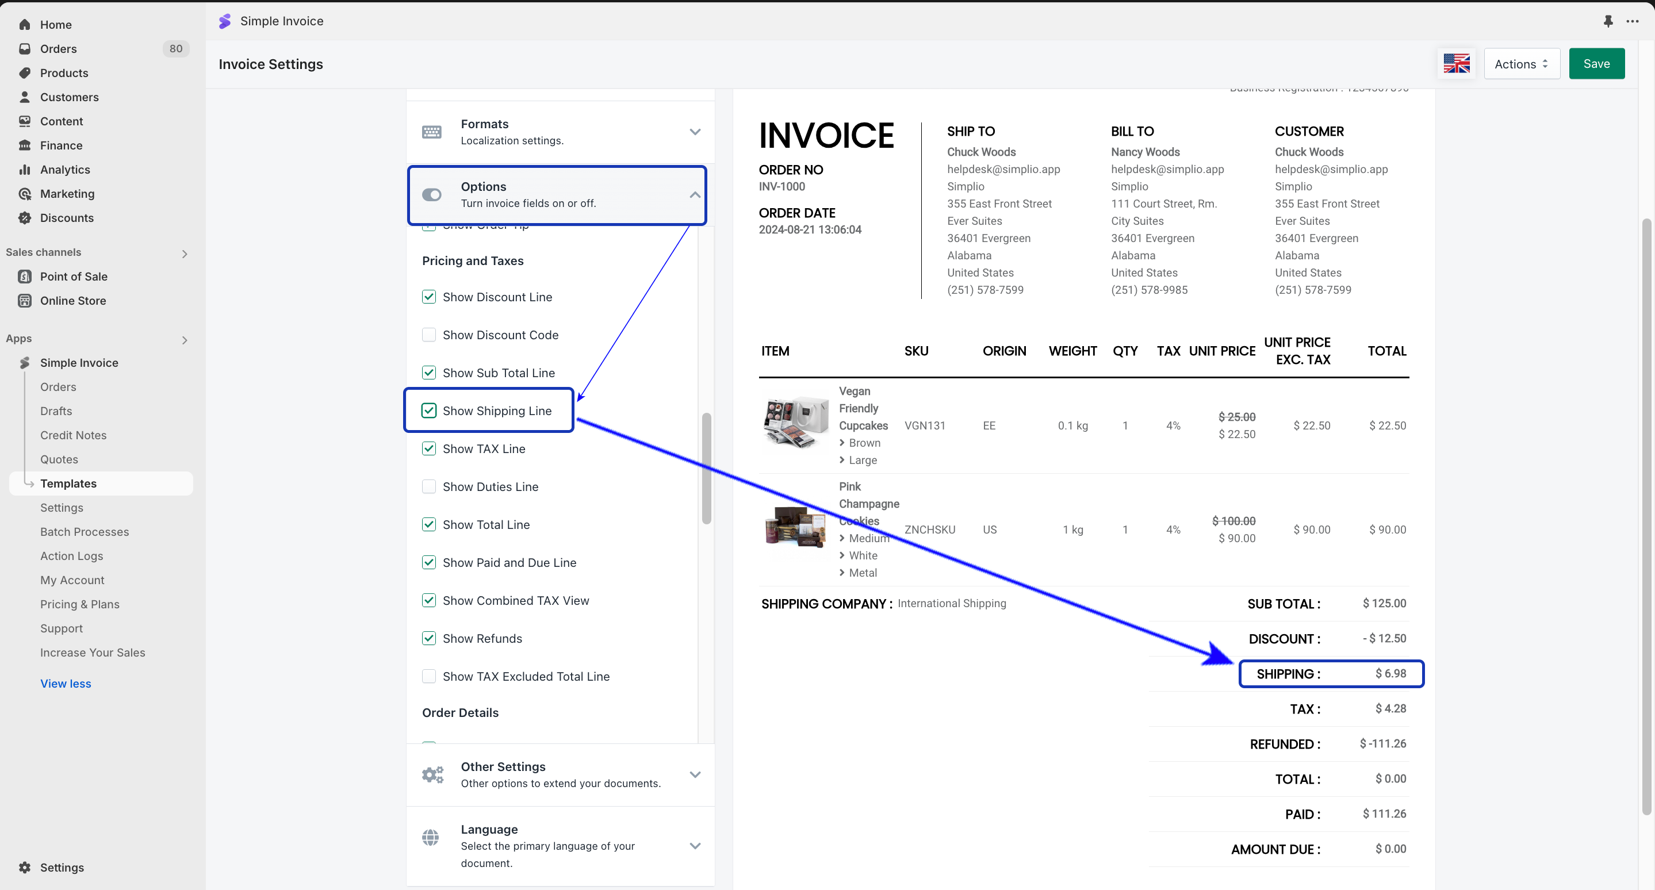Screen dimensions: 1655x890
Task: Click the UK flag language icon
Action: pos(1457,64)
